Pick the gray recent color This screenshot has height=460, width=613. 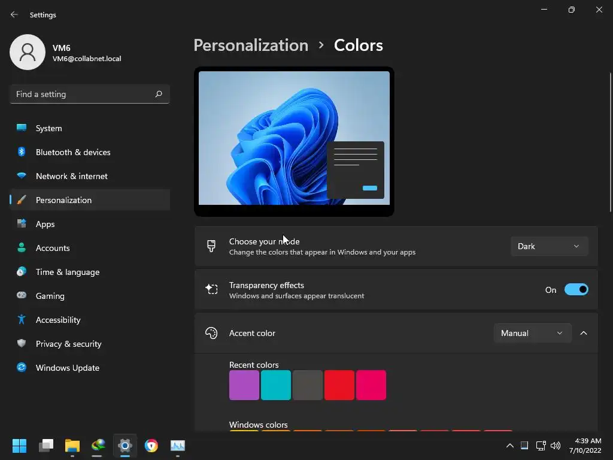click(307, 385)
